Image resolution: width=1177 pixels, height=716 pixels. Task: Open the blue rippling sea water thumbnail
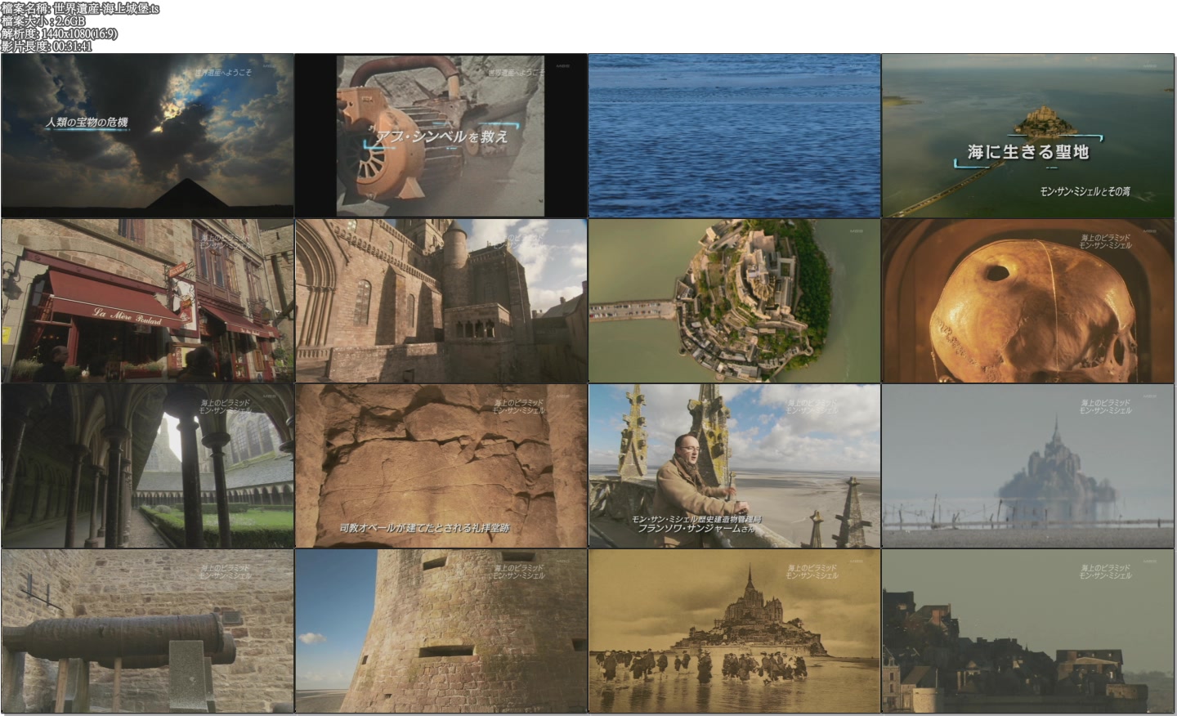pos(735,135)
